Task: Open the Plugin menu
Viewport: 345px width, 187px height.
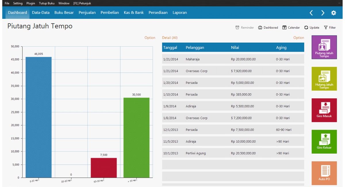Action: tap(31, 3)
